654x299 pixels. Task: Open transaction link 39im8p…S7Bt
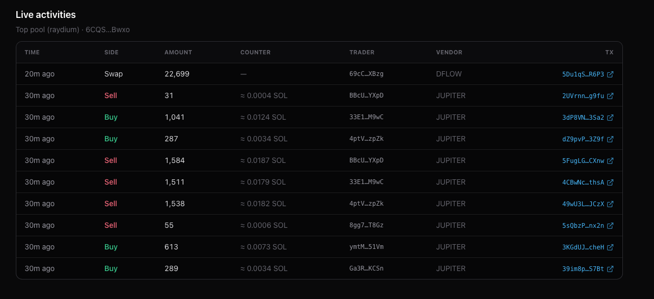click(583, 269)
